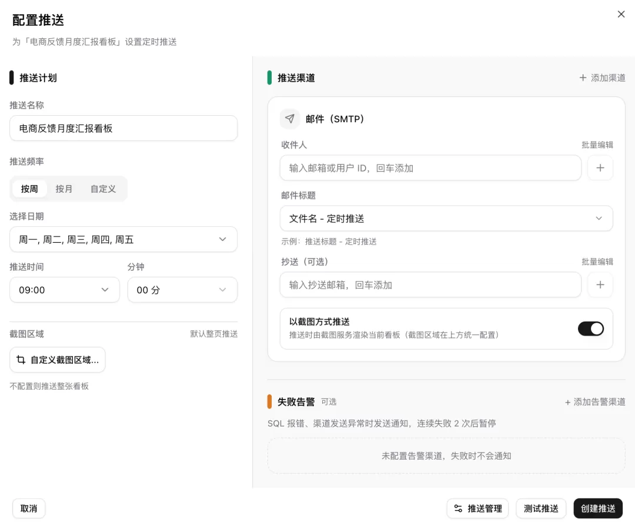Click 批量编辑 link for 抄送
Screen dimensions: 635x526
click(x=597, y=262)
